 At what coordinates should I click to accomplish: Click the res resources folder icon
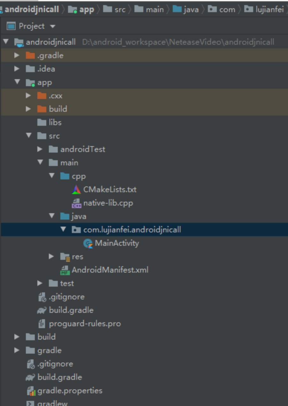tap(65, 257)
